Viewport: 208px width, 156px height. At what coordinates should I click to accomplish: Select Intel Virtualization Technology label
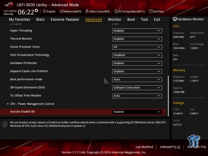(x=30, y=55)
